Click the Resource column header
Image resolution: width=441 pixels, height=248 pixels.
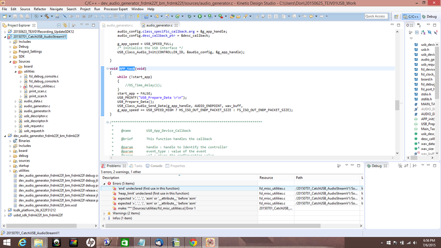click(276, 178)
